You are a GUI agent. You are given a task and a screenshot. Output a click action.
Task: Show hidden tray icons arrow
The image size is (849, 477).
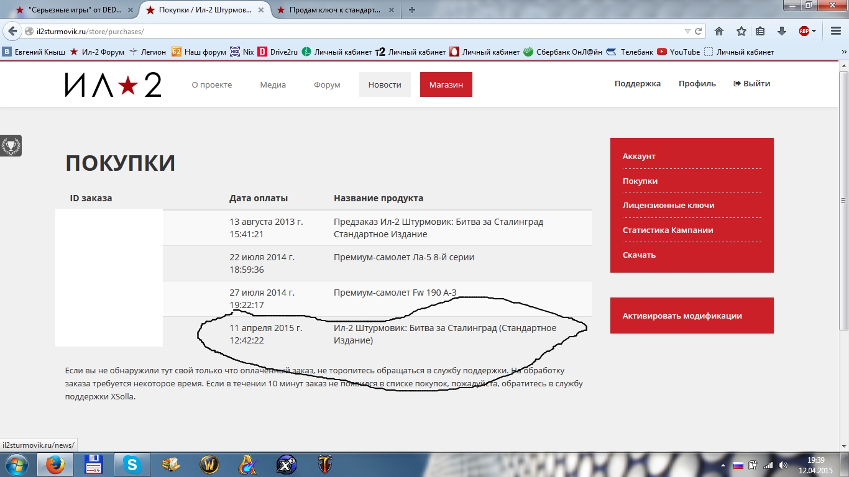pos(723,465)
